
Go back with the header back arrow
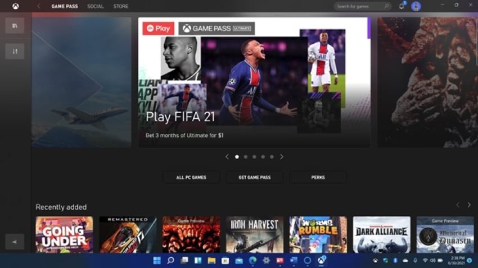tap(39, 6)
